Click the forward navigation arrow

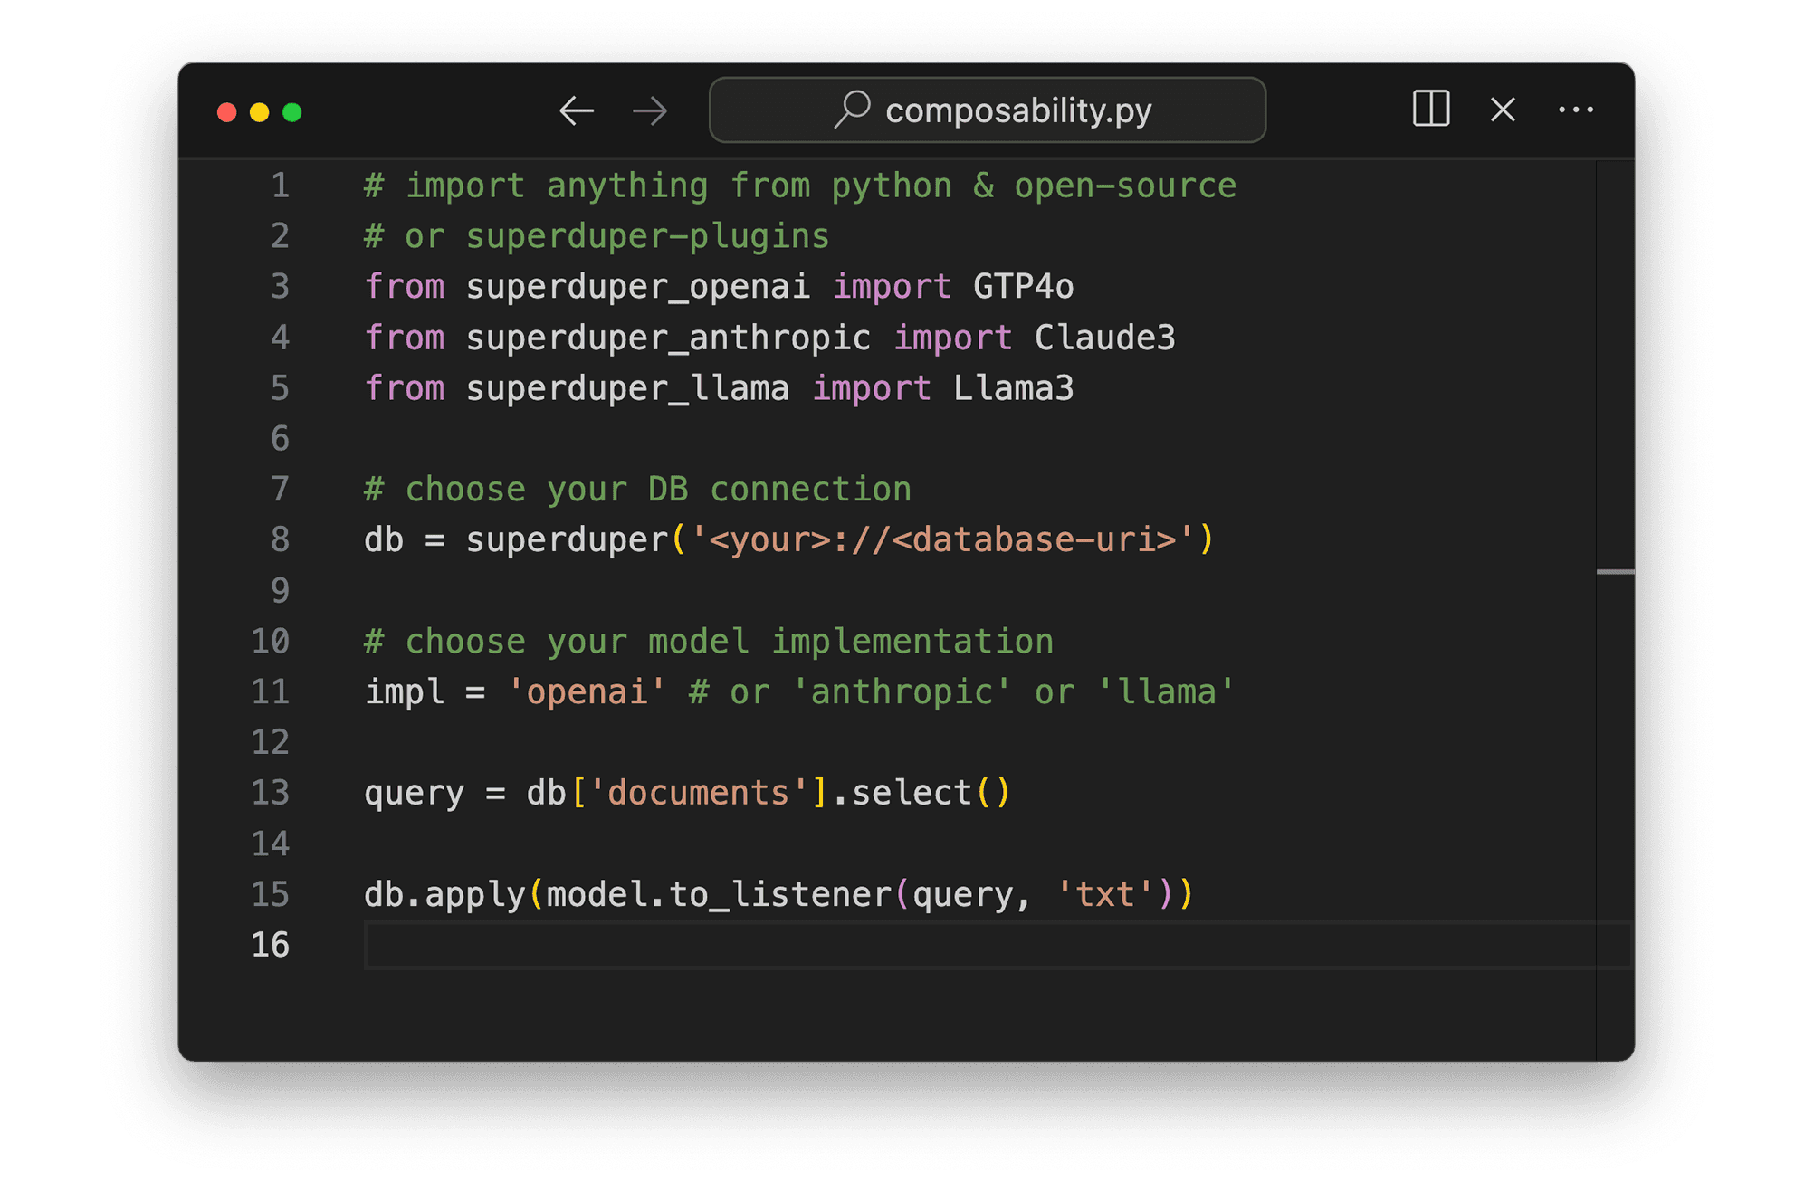(648, 111)
